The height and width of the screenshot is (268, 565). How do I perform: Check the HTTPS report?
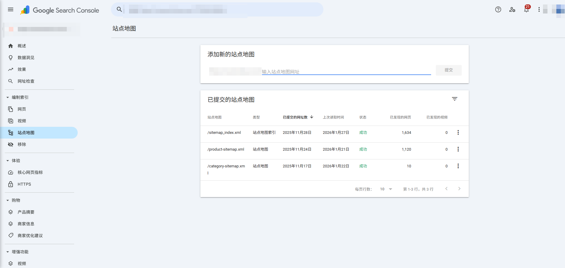click(x=24, y=184)
